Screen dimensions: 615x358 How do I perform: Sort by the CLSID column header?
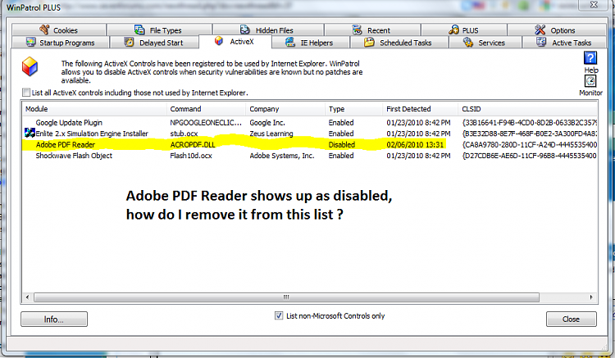tap(528, 109)
